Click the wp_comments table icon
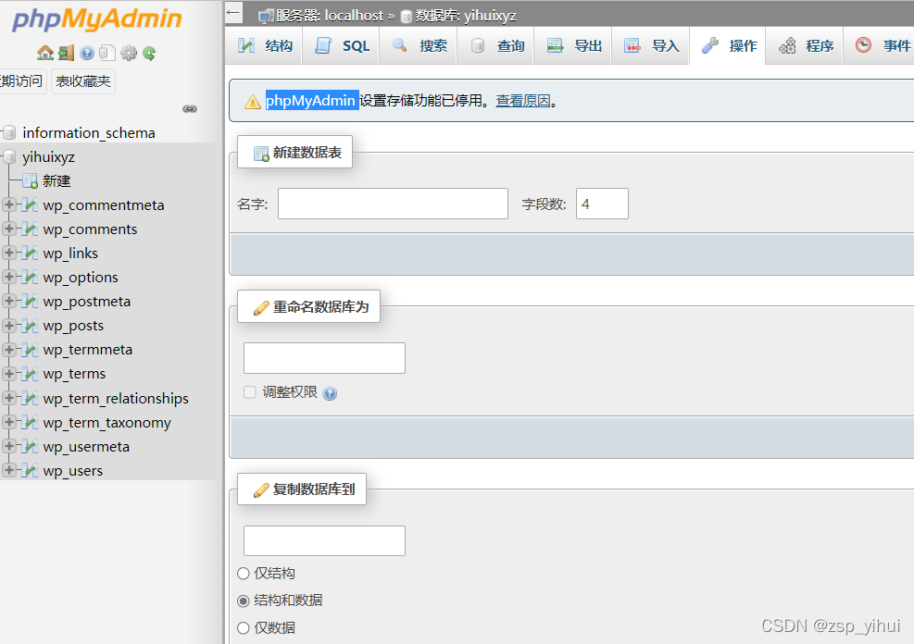The height and width of the screenshot is (644, 914). [x=29, y=229]
